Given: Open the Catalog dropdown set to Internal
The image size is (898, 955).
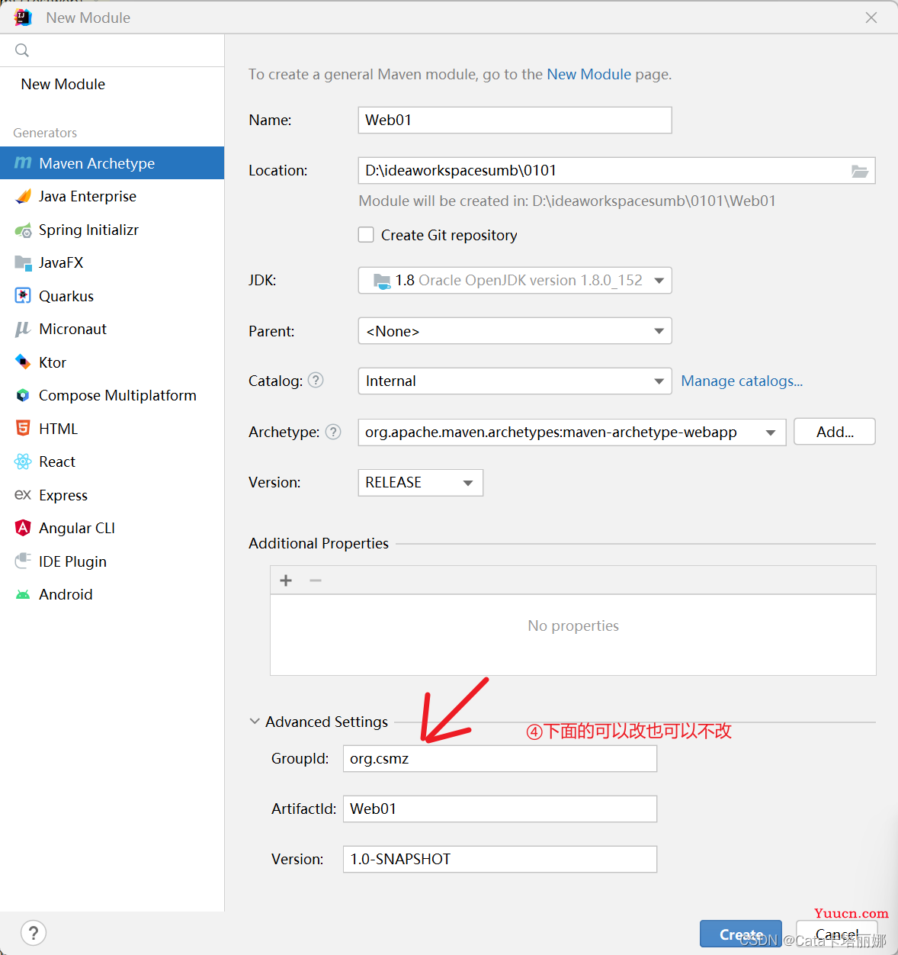Looking at the screenshot, I should point(515,381).
